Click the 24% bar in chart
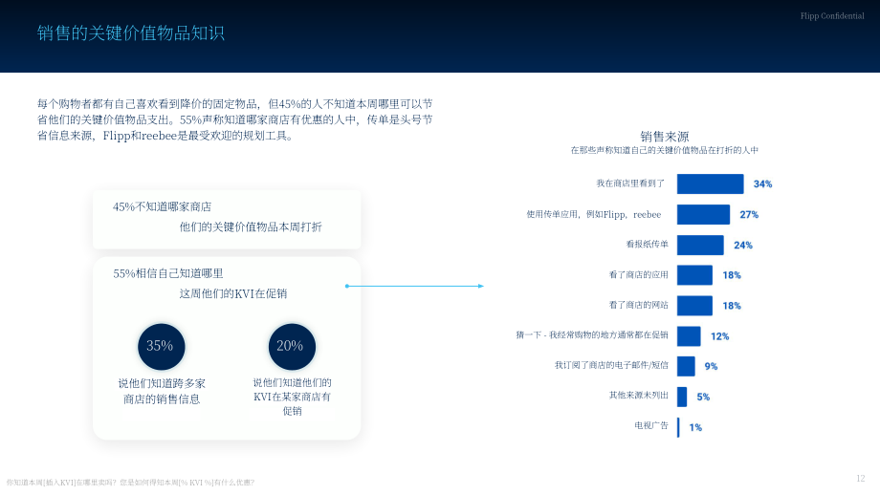 [700, 245]
